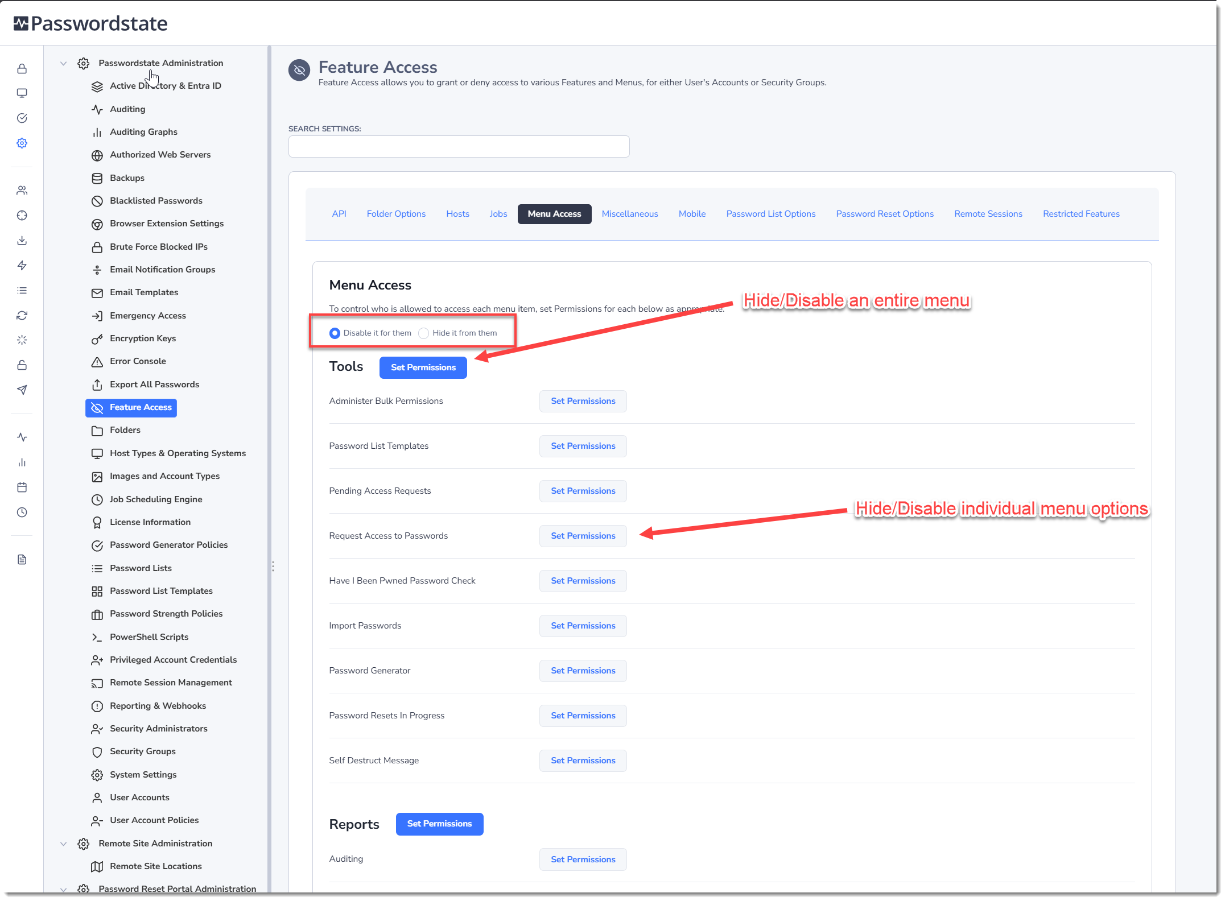Collapse the Remote Site Administration tree section
Viewport: 1225px width, 901px height.
point(64,844)
